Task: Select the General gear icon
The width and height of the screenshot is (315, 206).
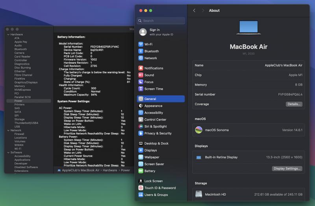Action: (x=141, y=99)
